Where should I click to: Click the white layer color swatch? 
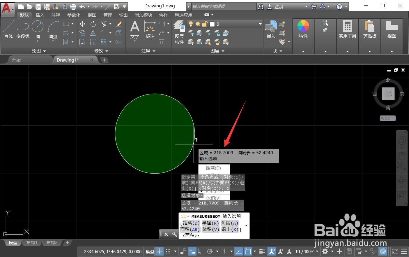[212, 24]
